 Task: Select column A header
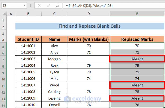point(11,14)
